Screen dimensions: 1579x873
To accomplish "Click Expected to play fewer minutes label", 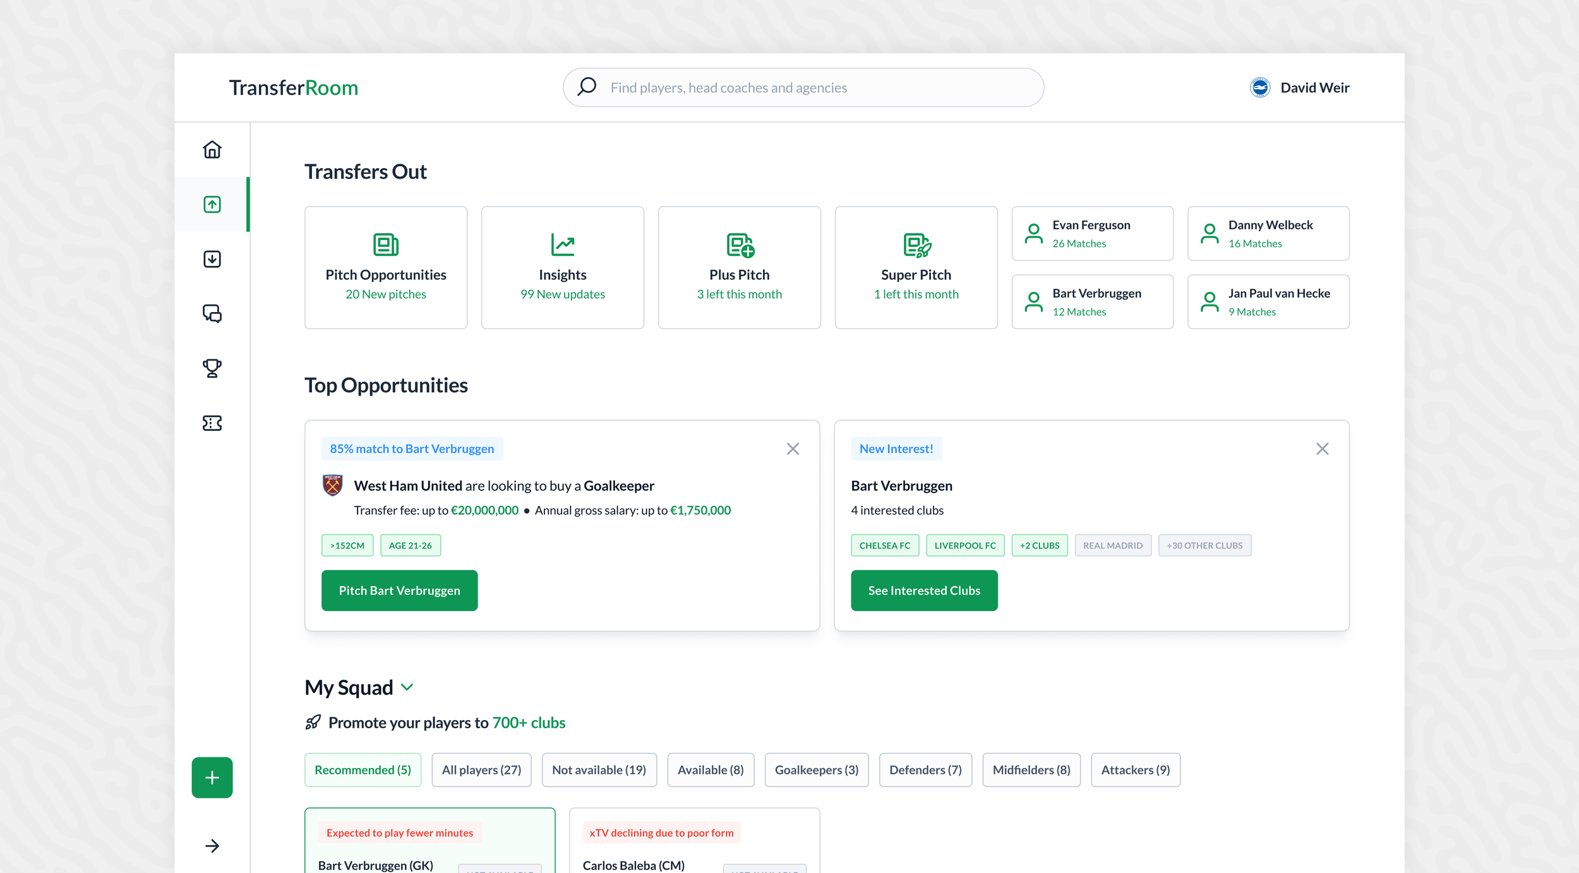I will click(x=400, y=833).
